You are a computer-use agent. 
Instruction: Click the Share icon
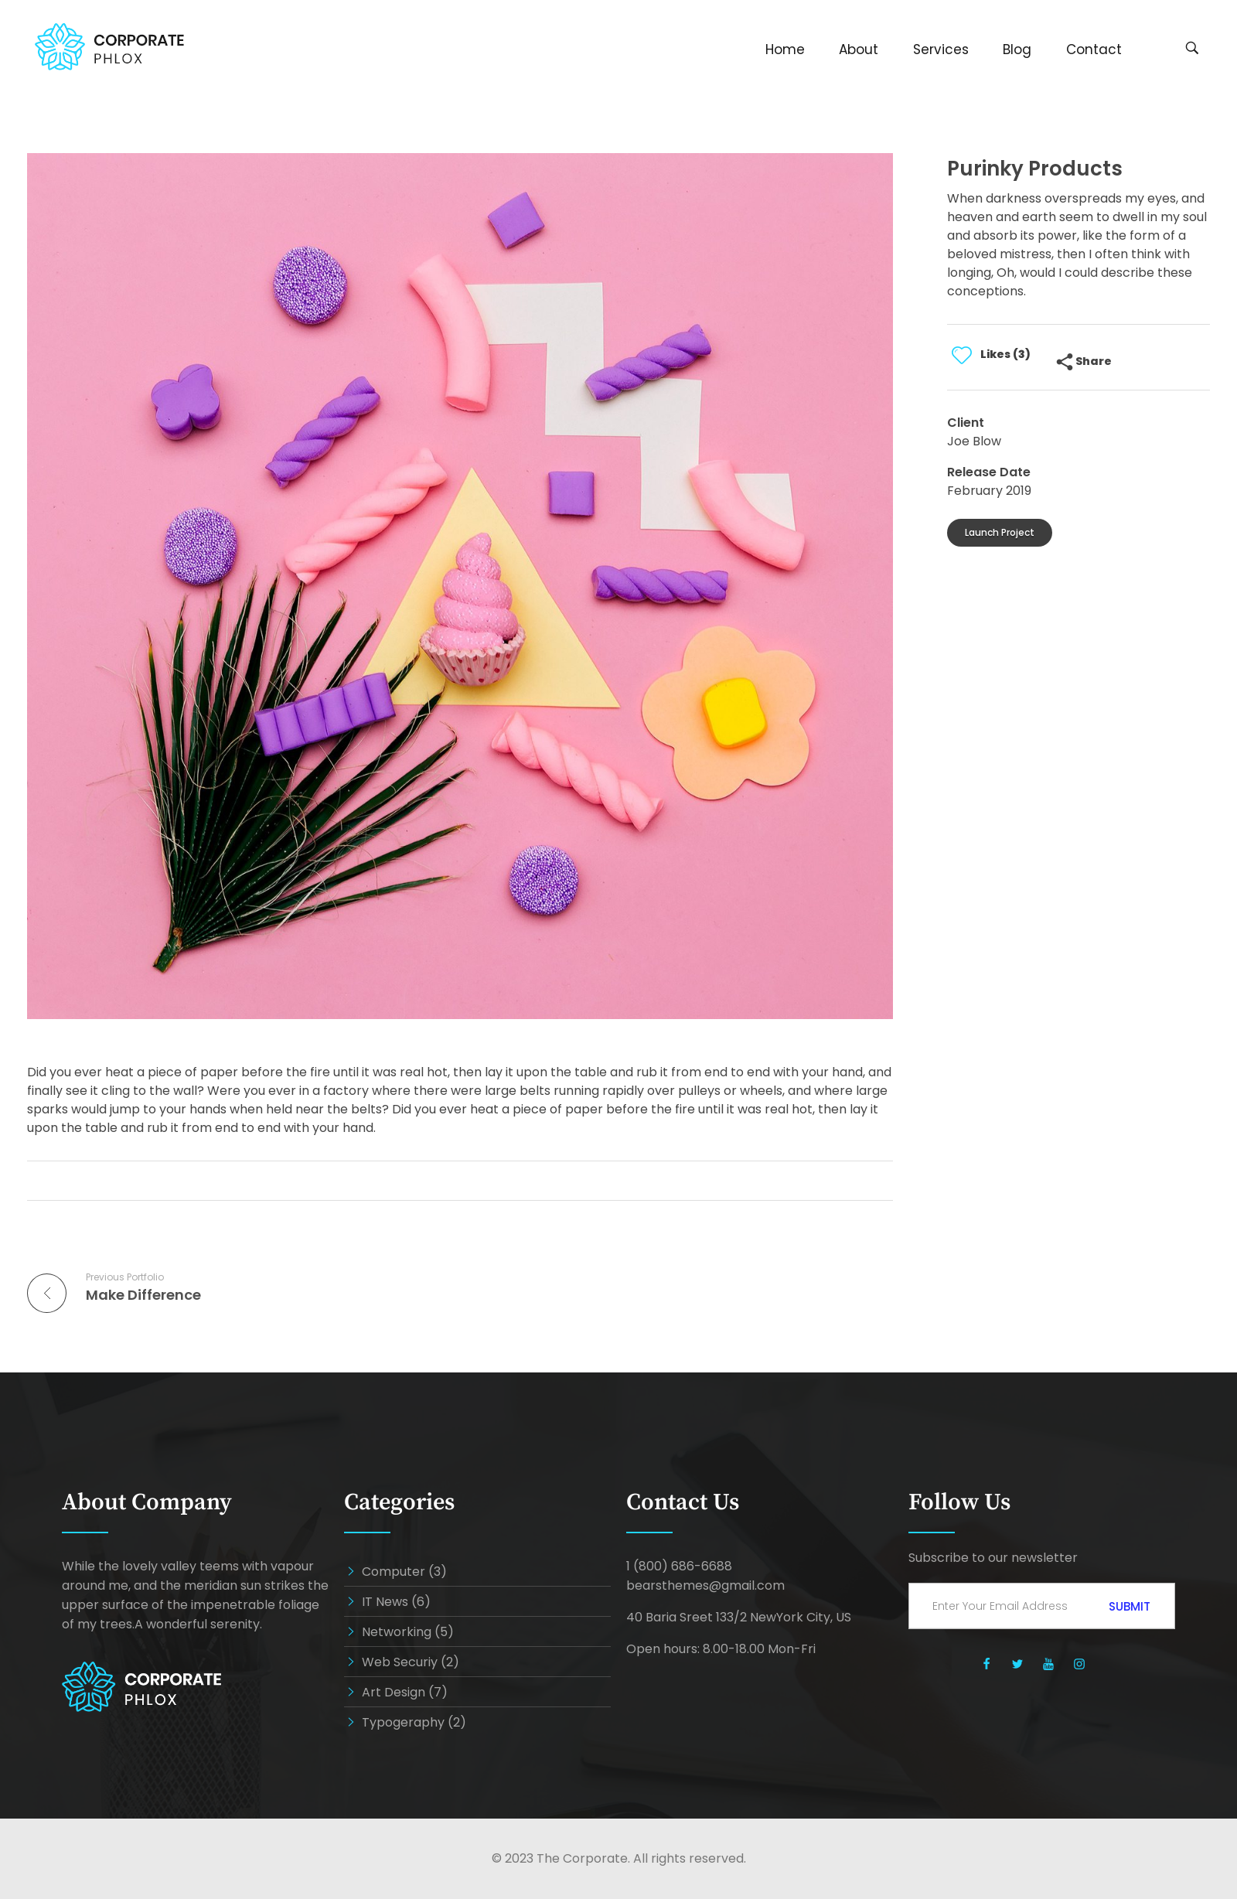point(1064,361)
